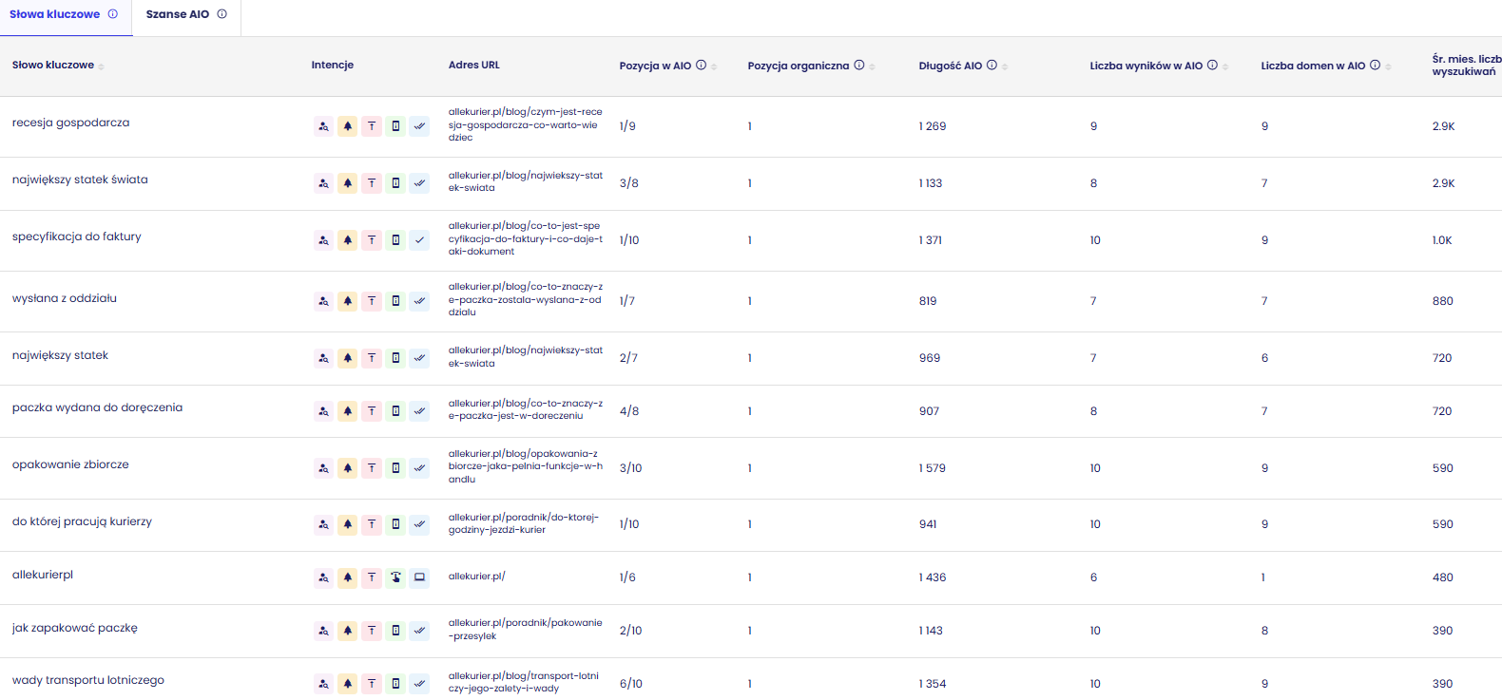Click keyword 'największy statek świata'

(x=80, y=180)
